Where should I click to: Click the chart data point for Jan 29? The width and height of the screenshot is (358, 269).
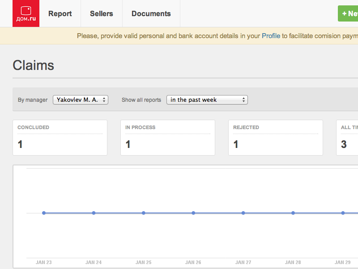[x=343, y=213]
